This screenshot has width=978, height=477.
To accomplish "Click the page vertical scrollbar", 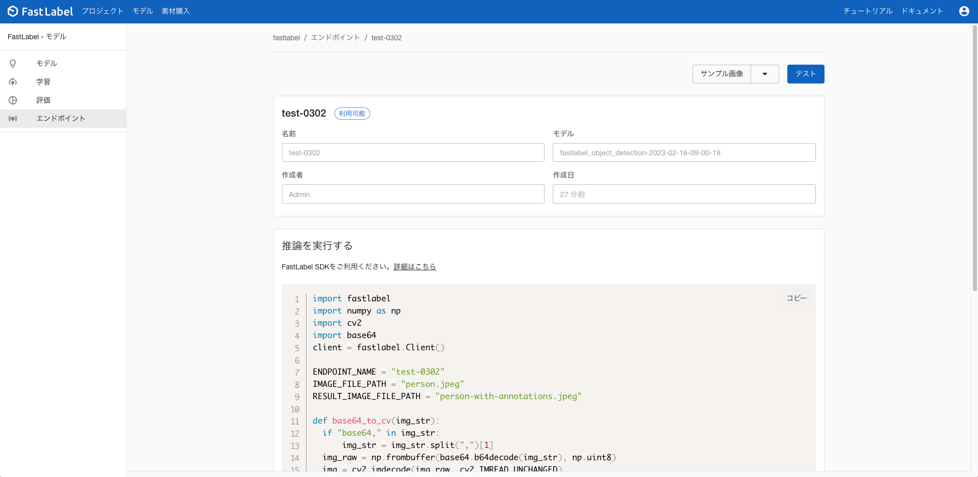I will [974, 158].
